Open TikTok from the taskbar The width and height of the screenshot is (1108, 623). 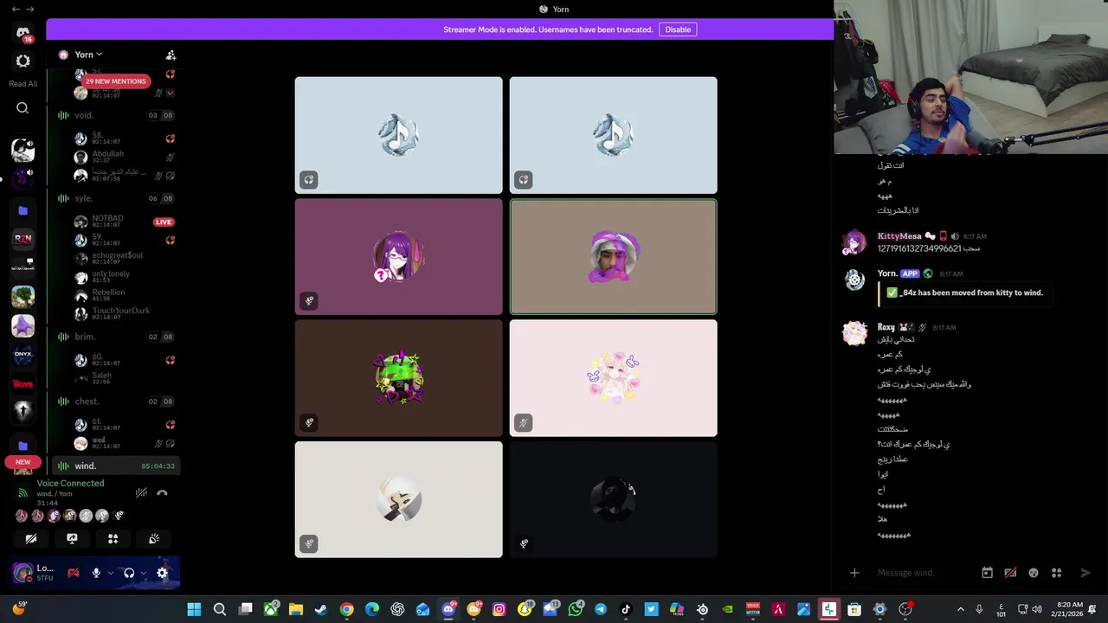626,610
